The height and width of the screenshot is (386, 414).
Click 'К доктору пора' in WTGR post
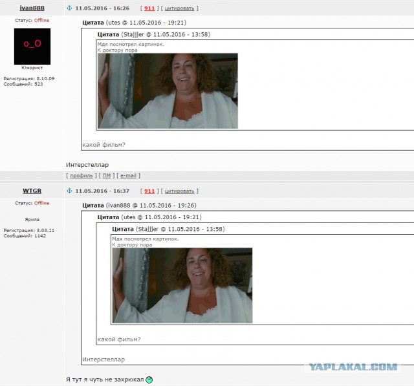(132, 245)
